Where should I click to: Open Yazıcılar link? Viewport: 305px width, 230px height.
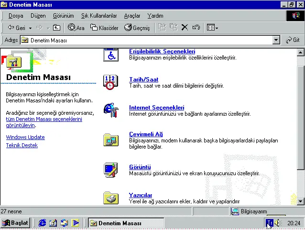click(141, 195)
